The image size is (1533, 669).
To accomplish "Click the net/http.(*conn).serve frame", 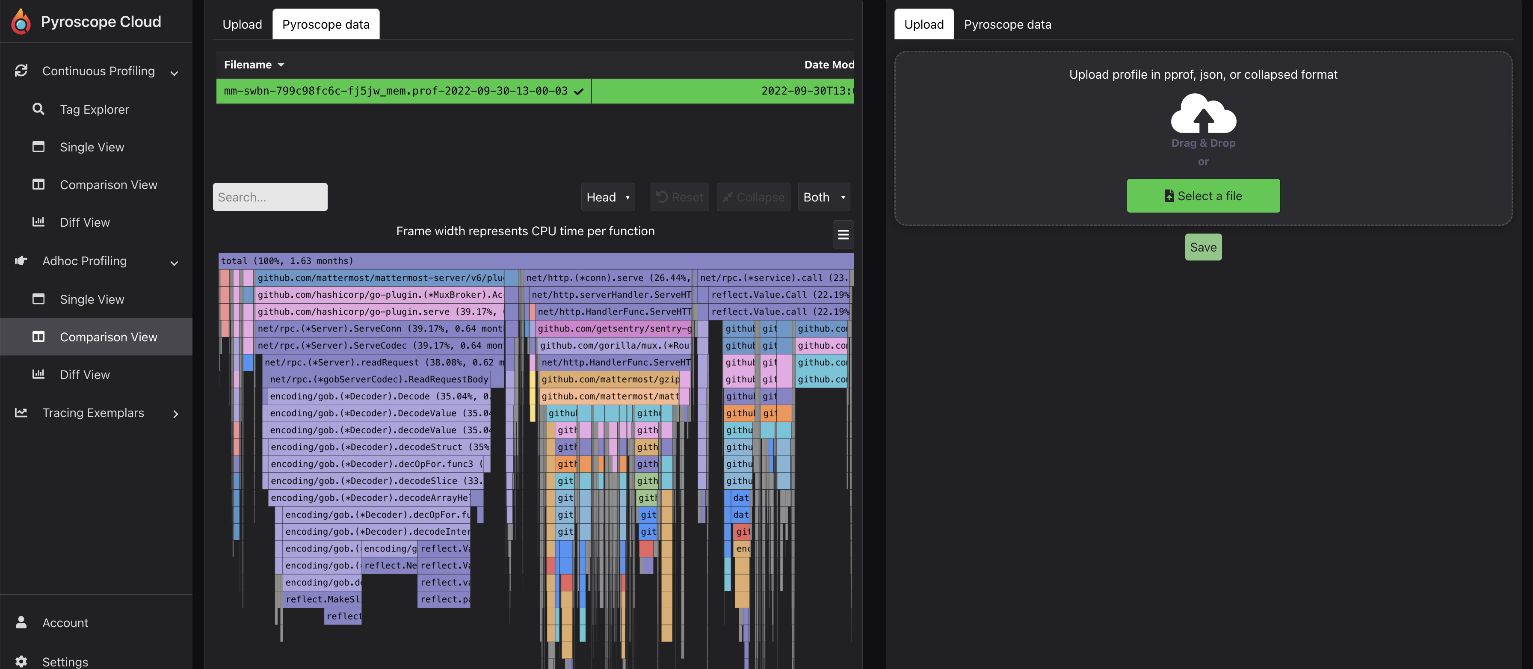I will (608, 278).
